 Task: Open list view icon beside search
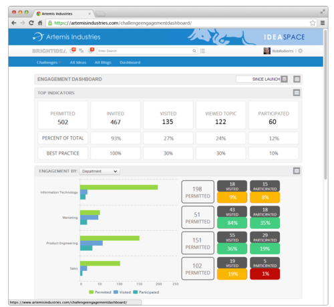coord(202,51)
